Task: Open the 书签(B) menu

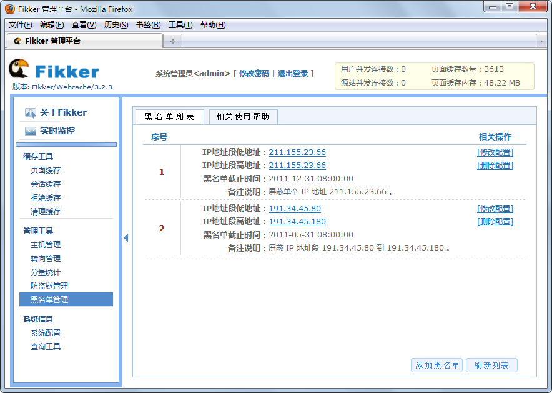Action: coord(148,25)
